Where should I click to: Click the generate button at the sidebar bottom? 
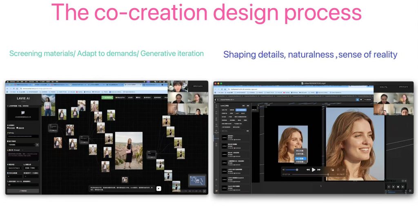(23, 191)
